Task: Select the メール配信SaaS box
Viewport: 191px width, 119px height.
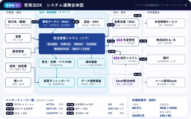Action: [166, 82]
